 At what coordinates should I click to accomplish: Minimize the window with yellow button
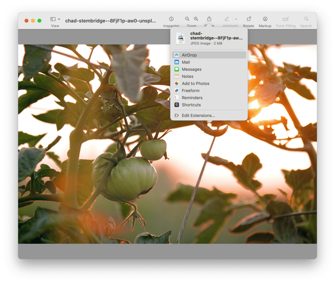click(33, 21)
